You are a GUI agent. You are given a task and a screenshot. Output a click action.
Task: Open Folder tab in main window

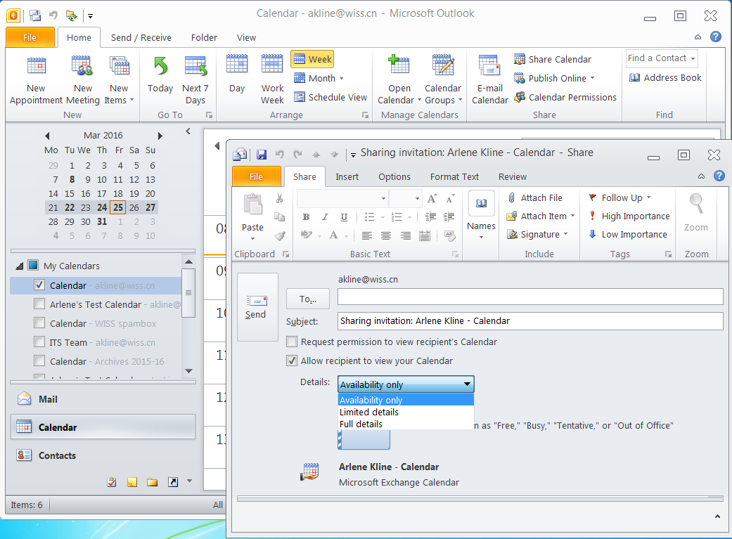click(x=204, y=37)
